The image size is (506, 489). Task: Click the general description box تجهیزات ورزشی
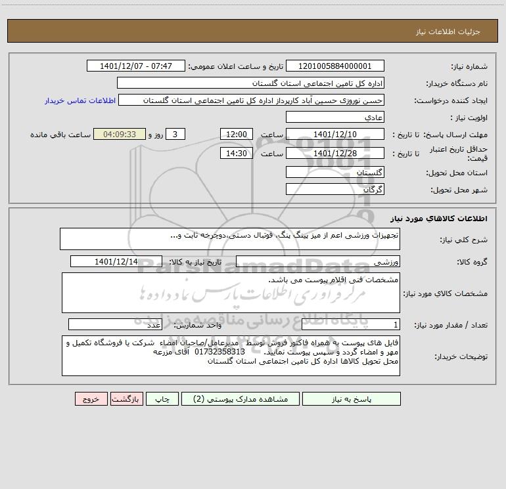230,239
